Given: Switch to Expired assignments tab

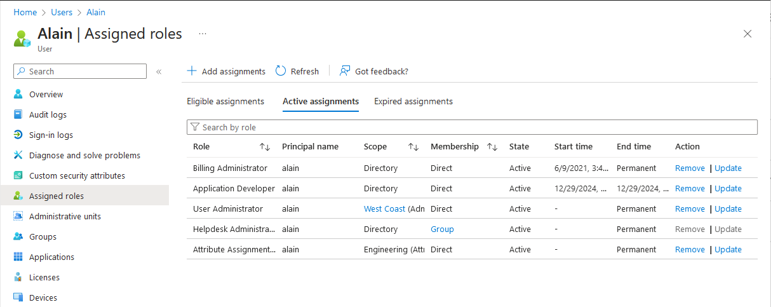Looking at the screenshot, I should pyautogui.click(x=413, y=101).
